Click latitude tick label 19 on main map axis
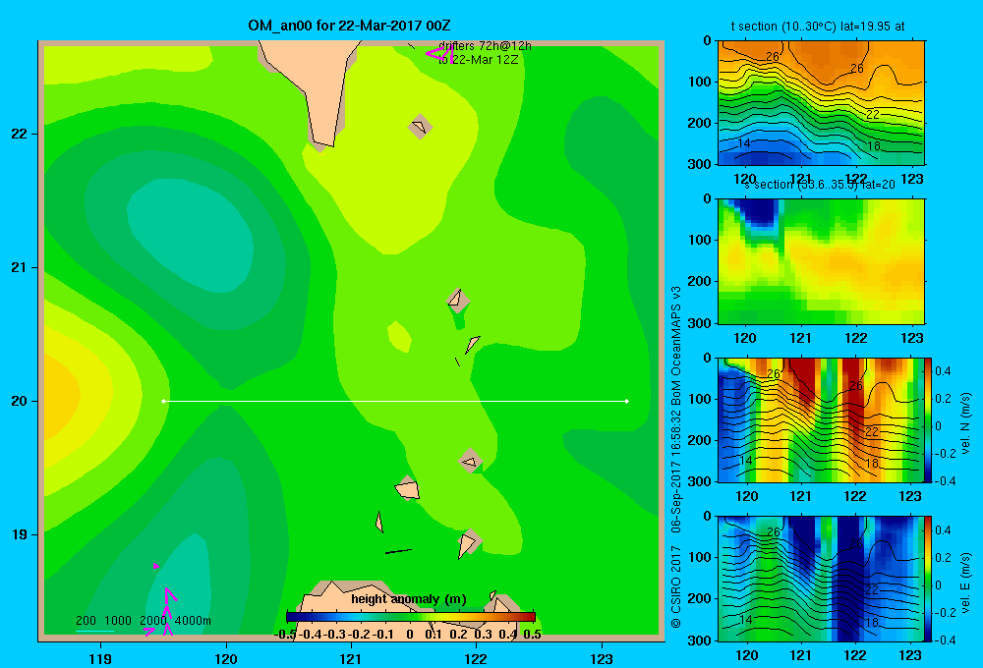 coord(20,534)
